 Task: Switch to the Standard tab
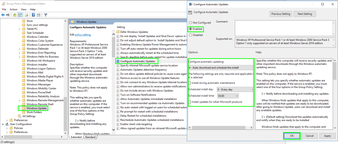click(90, 137)
